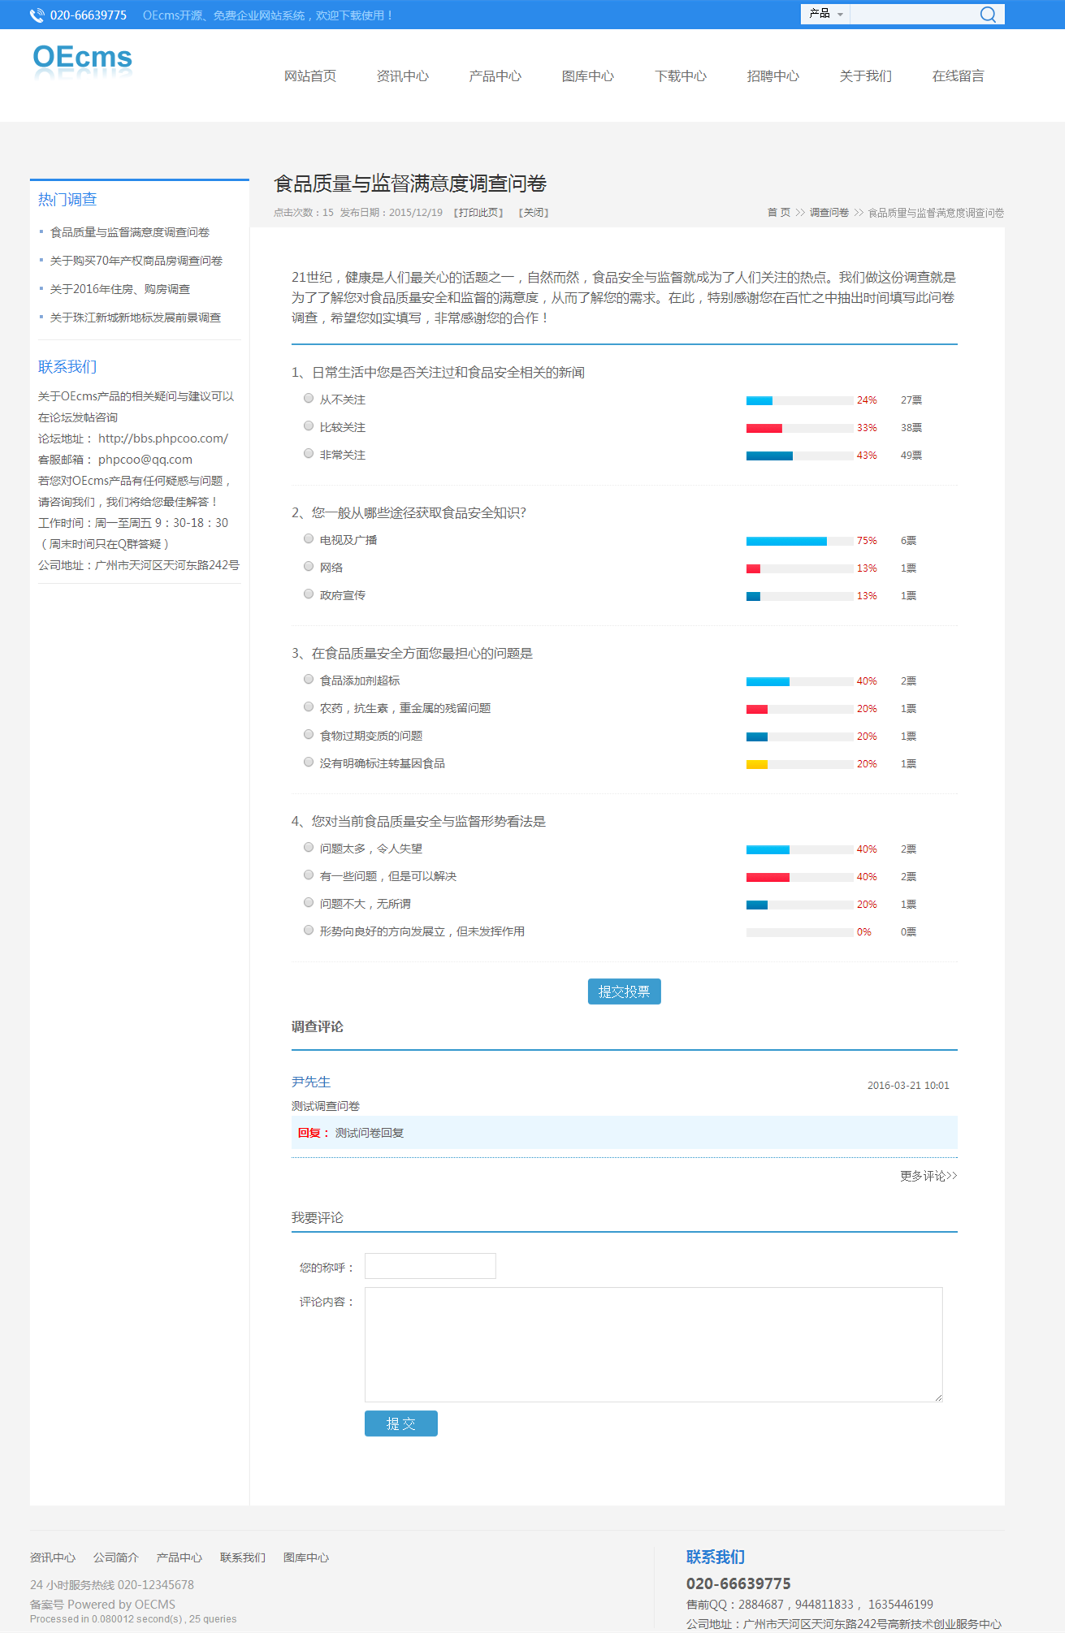Click 27票 vote count

[x=911, y=400]
